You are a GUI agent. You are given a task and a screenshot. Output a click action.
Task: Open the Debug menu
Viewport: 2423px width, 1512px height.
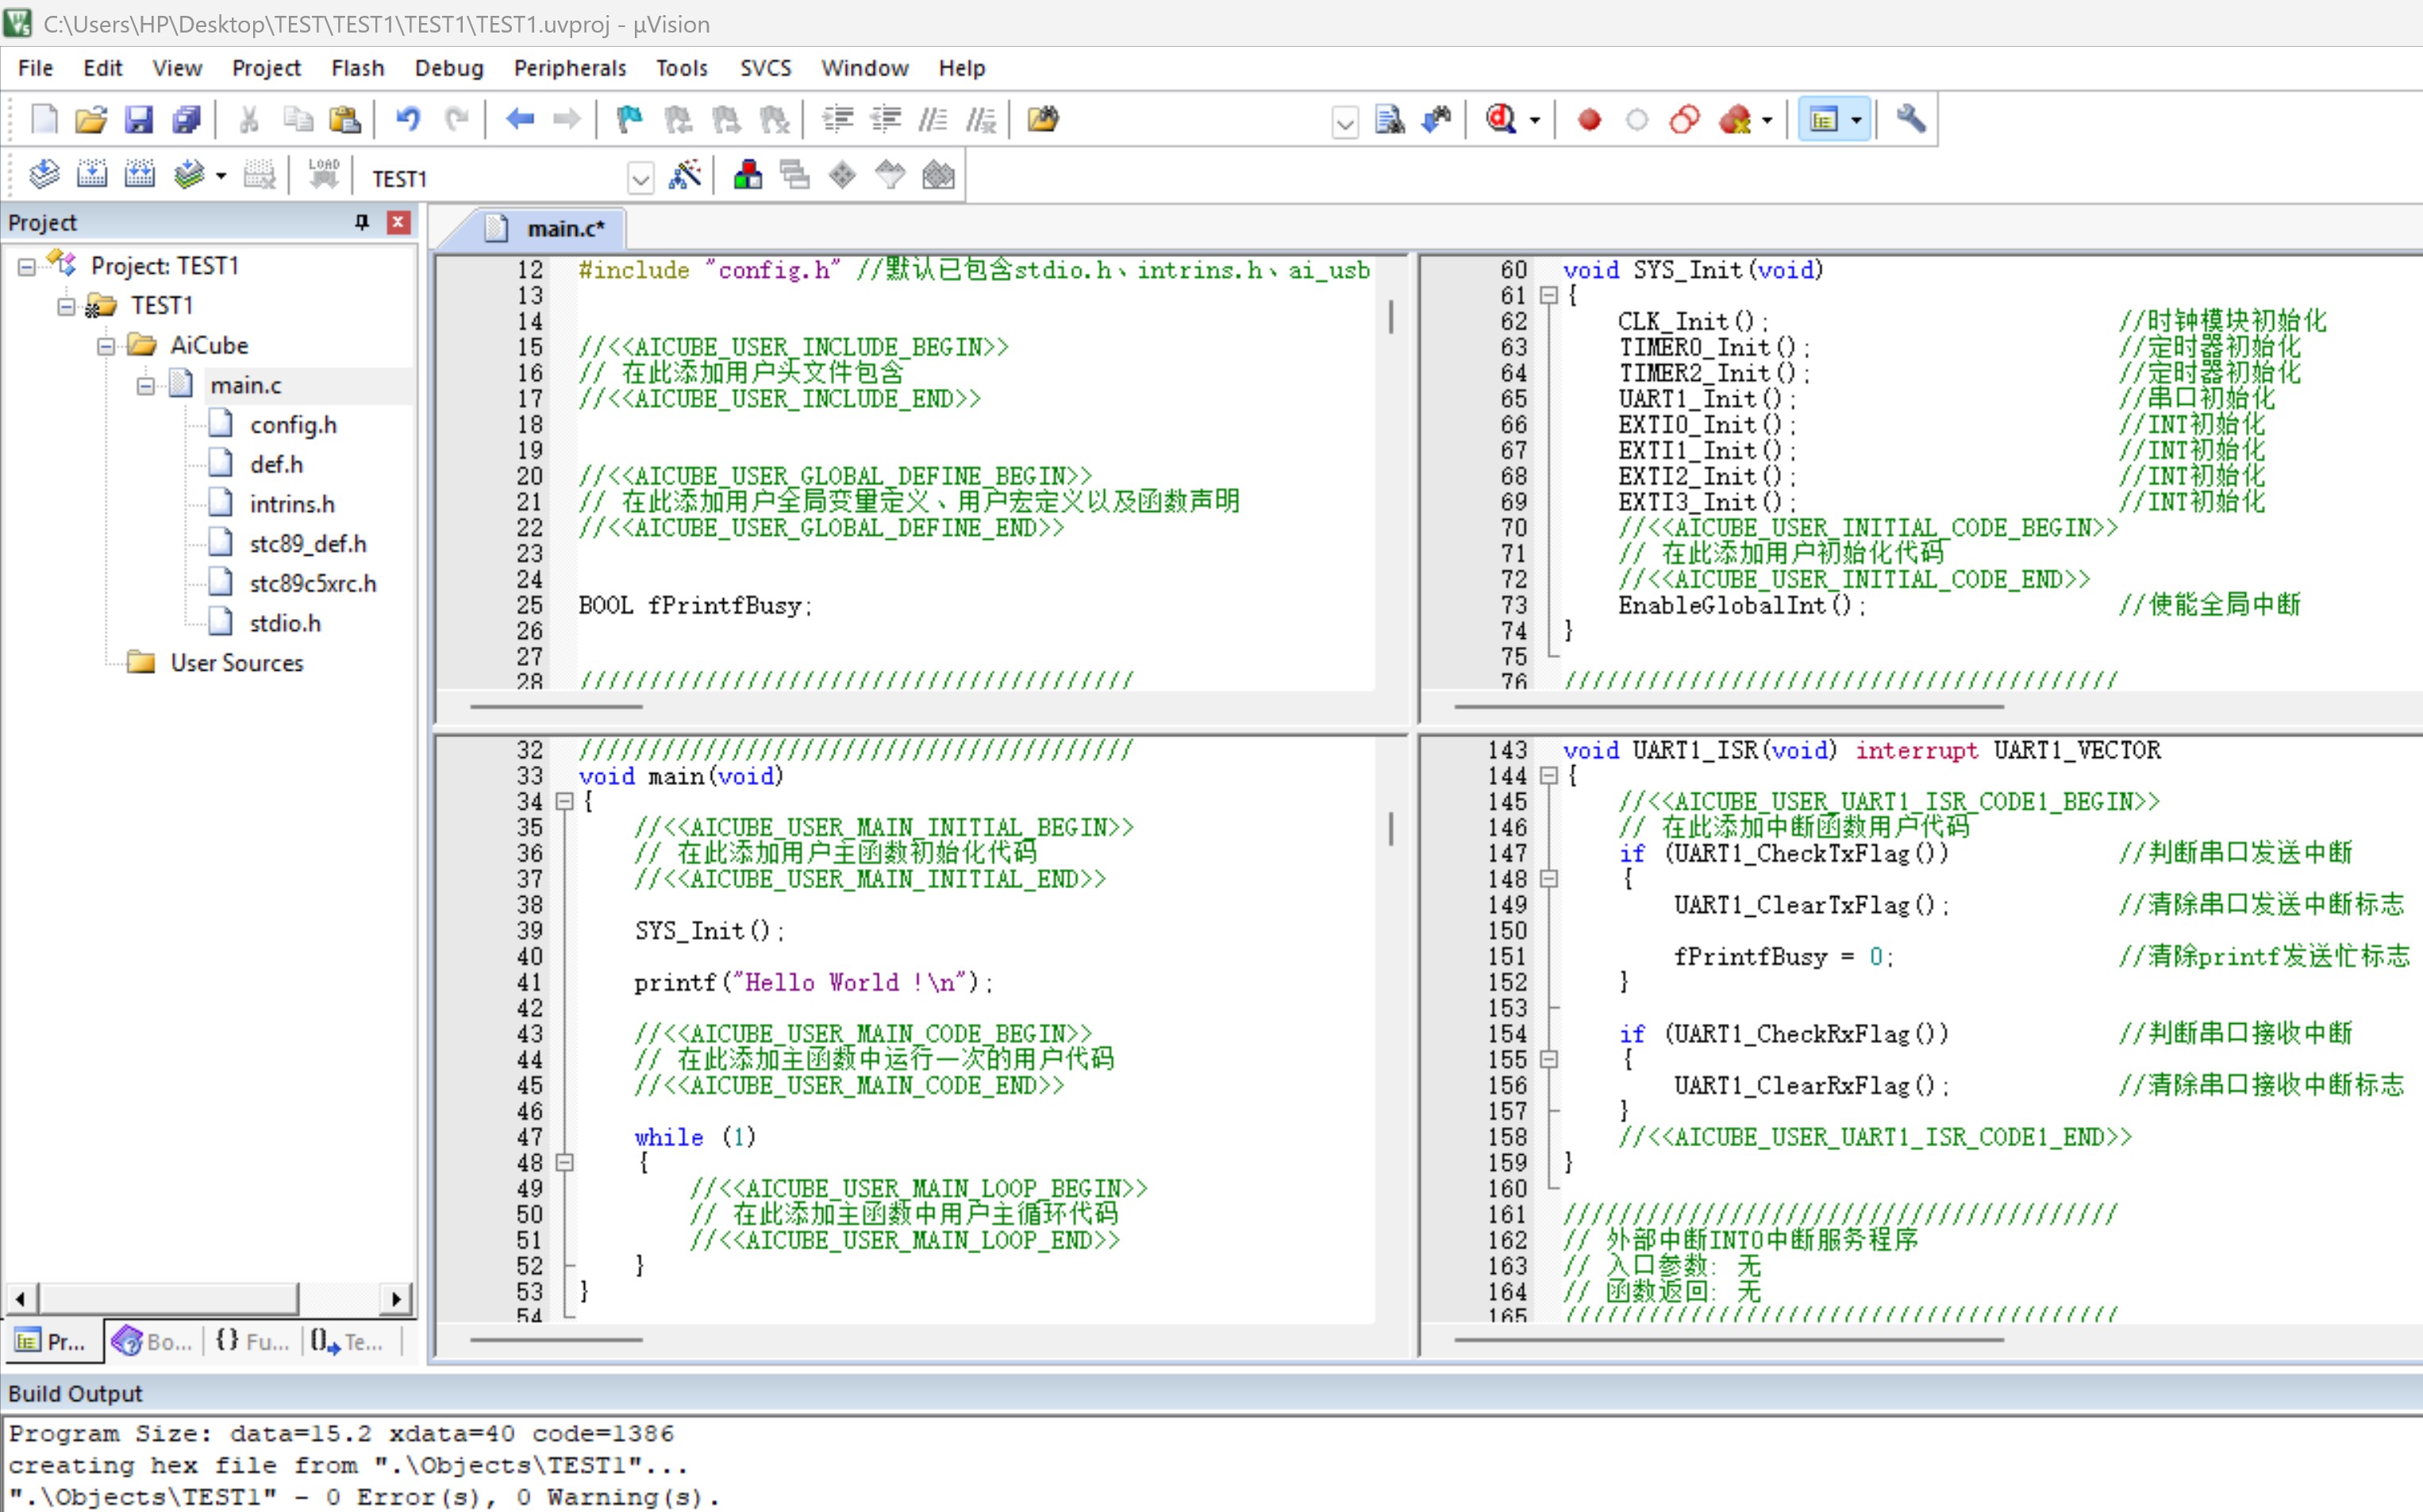coord(449,68)
